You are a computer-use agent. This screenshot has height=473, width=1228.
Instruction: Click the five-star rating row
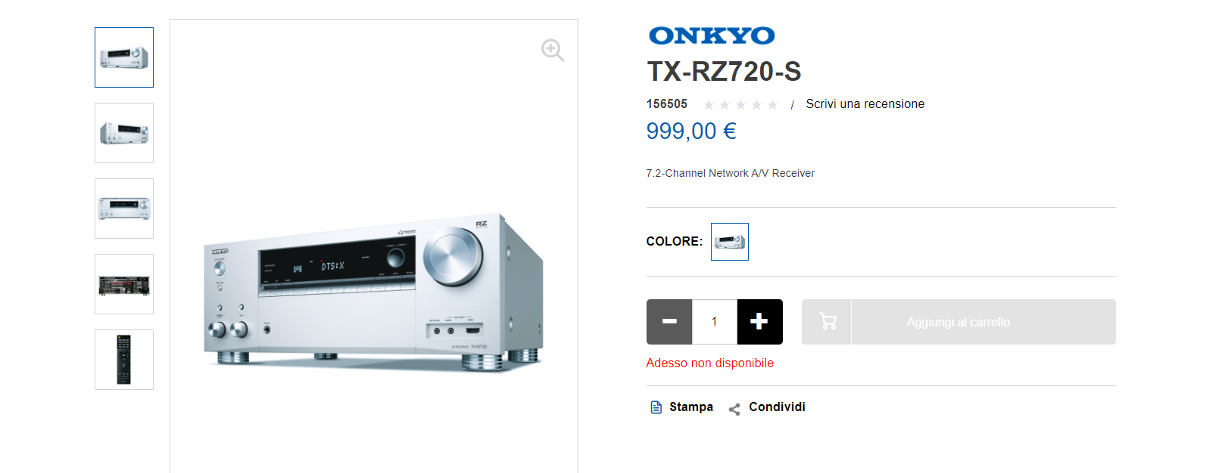(740, 105)
